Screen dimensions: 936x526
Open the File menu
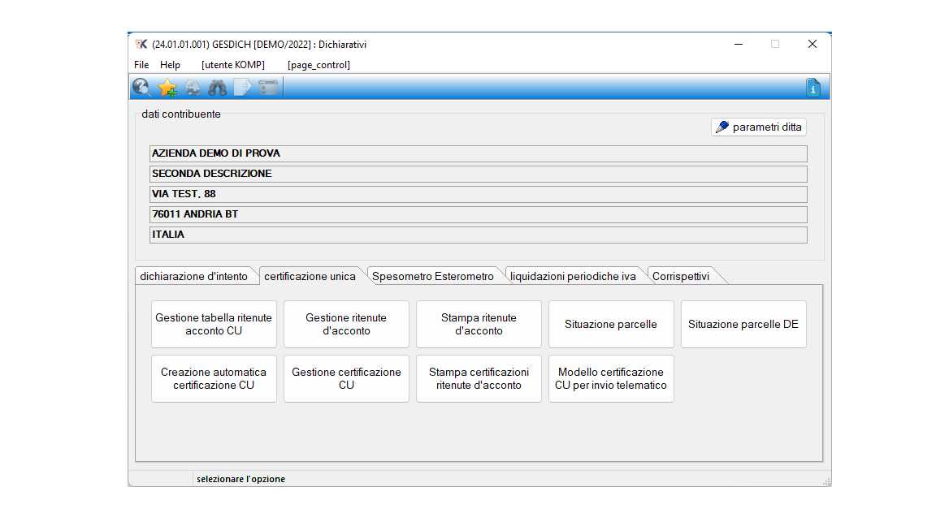(x=141, y=64)
